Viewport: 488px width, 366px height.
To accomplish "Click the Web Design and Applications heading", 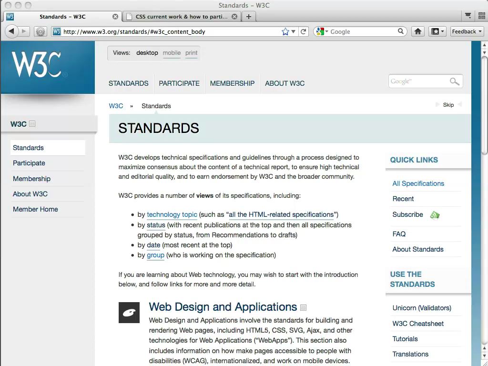I will pyautogui.click(x=223, y=307).
